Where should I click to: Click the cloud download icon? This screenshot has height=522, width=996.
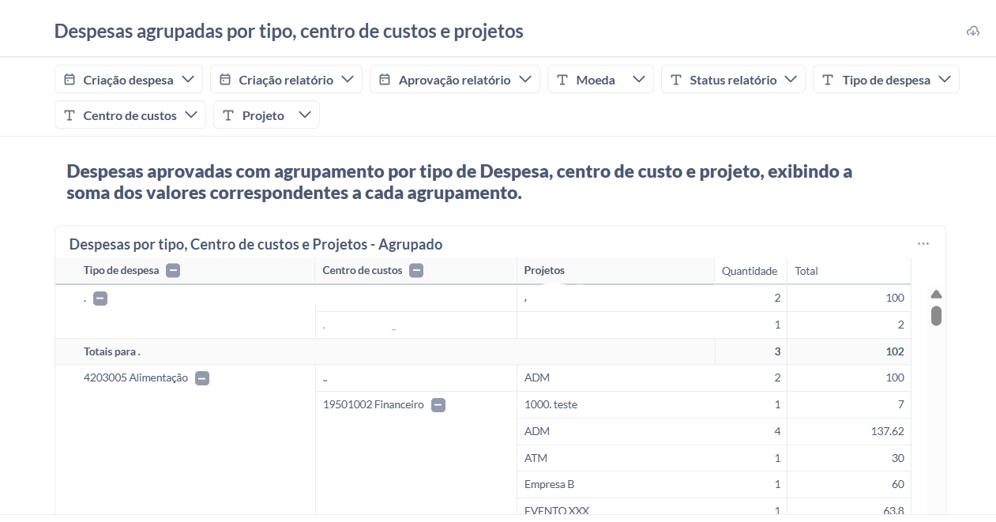pyautogui.click(x=973, y=32)
